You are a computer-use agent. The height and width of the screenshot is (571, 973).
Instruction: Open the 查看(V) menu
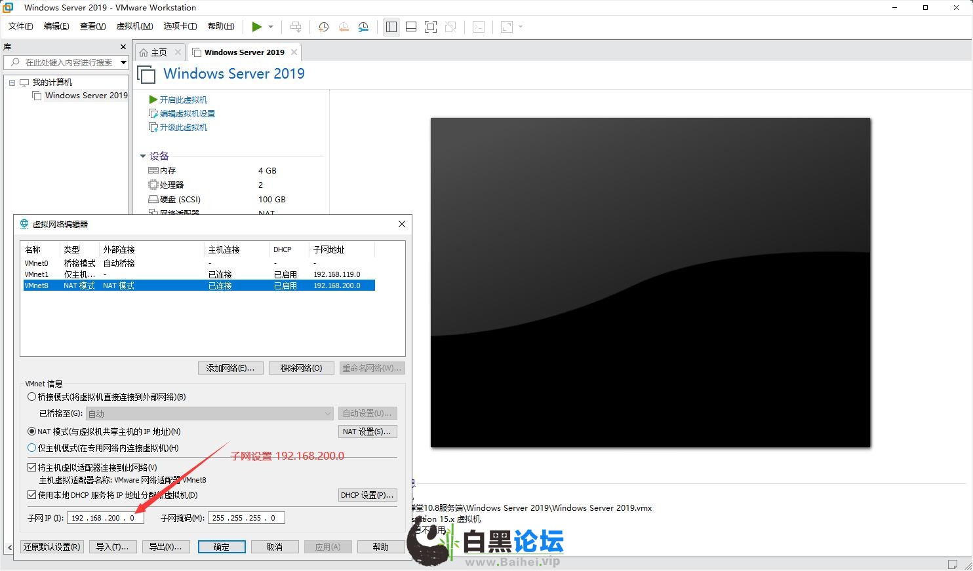[92, 26]
